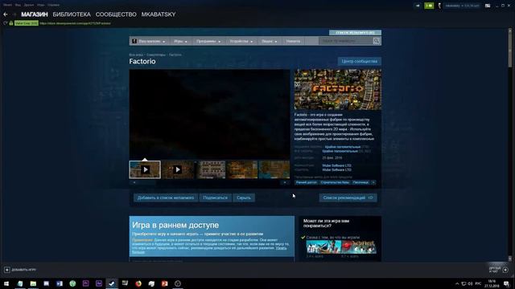The height and width of the screenshot is (289, 515).
Task: Click the Ранний доступ tag
Action: coord(306,182)
